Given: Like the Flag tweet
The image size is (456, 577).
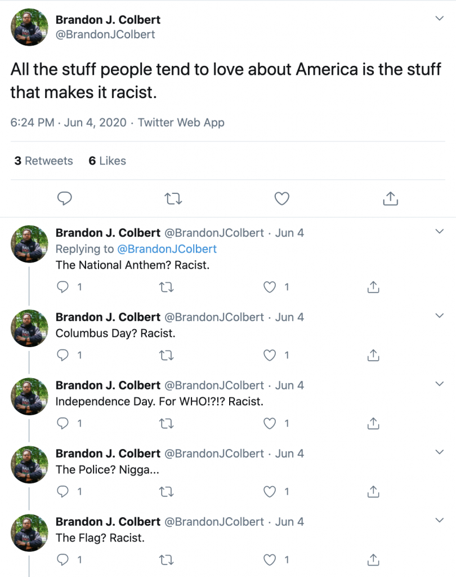Looking at the screenshot, I should (x=271, y=560).
